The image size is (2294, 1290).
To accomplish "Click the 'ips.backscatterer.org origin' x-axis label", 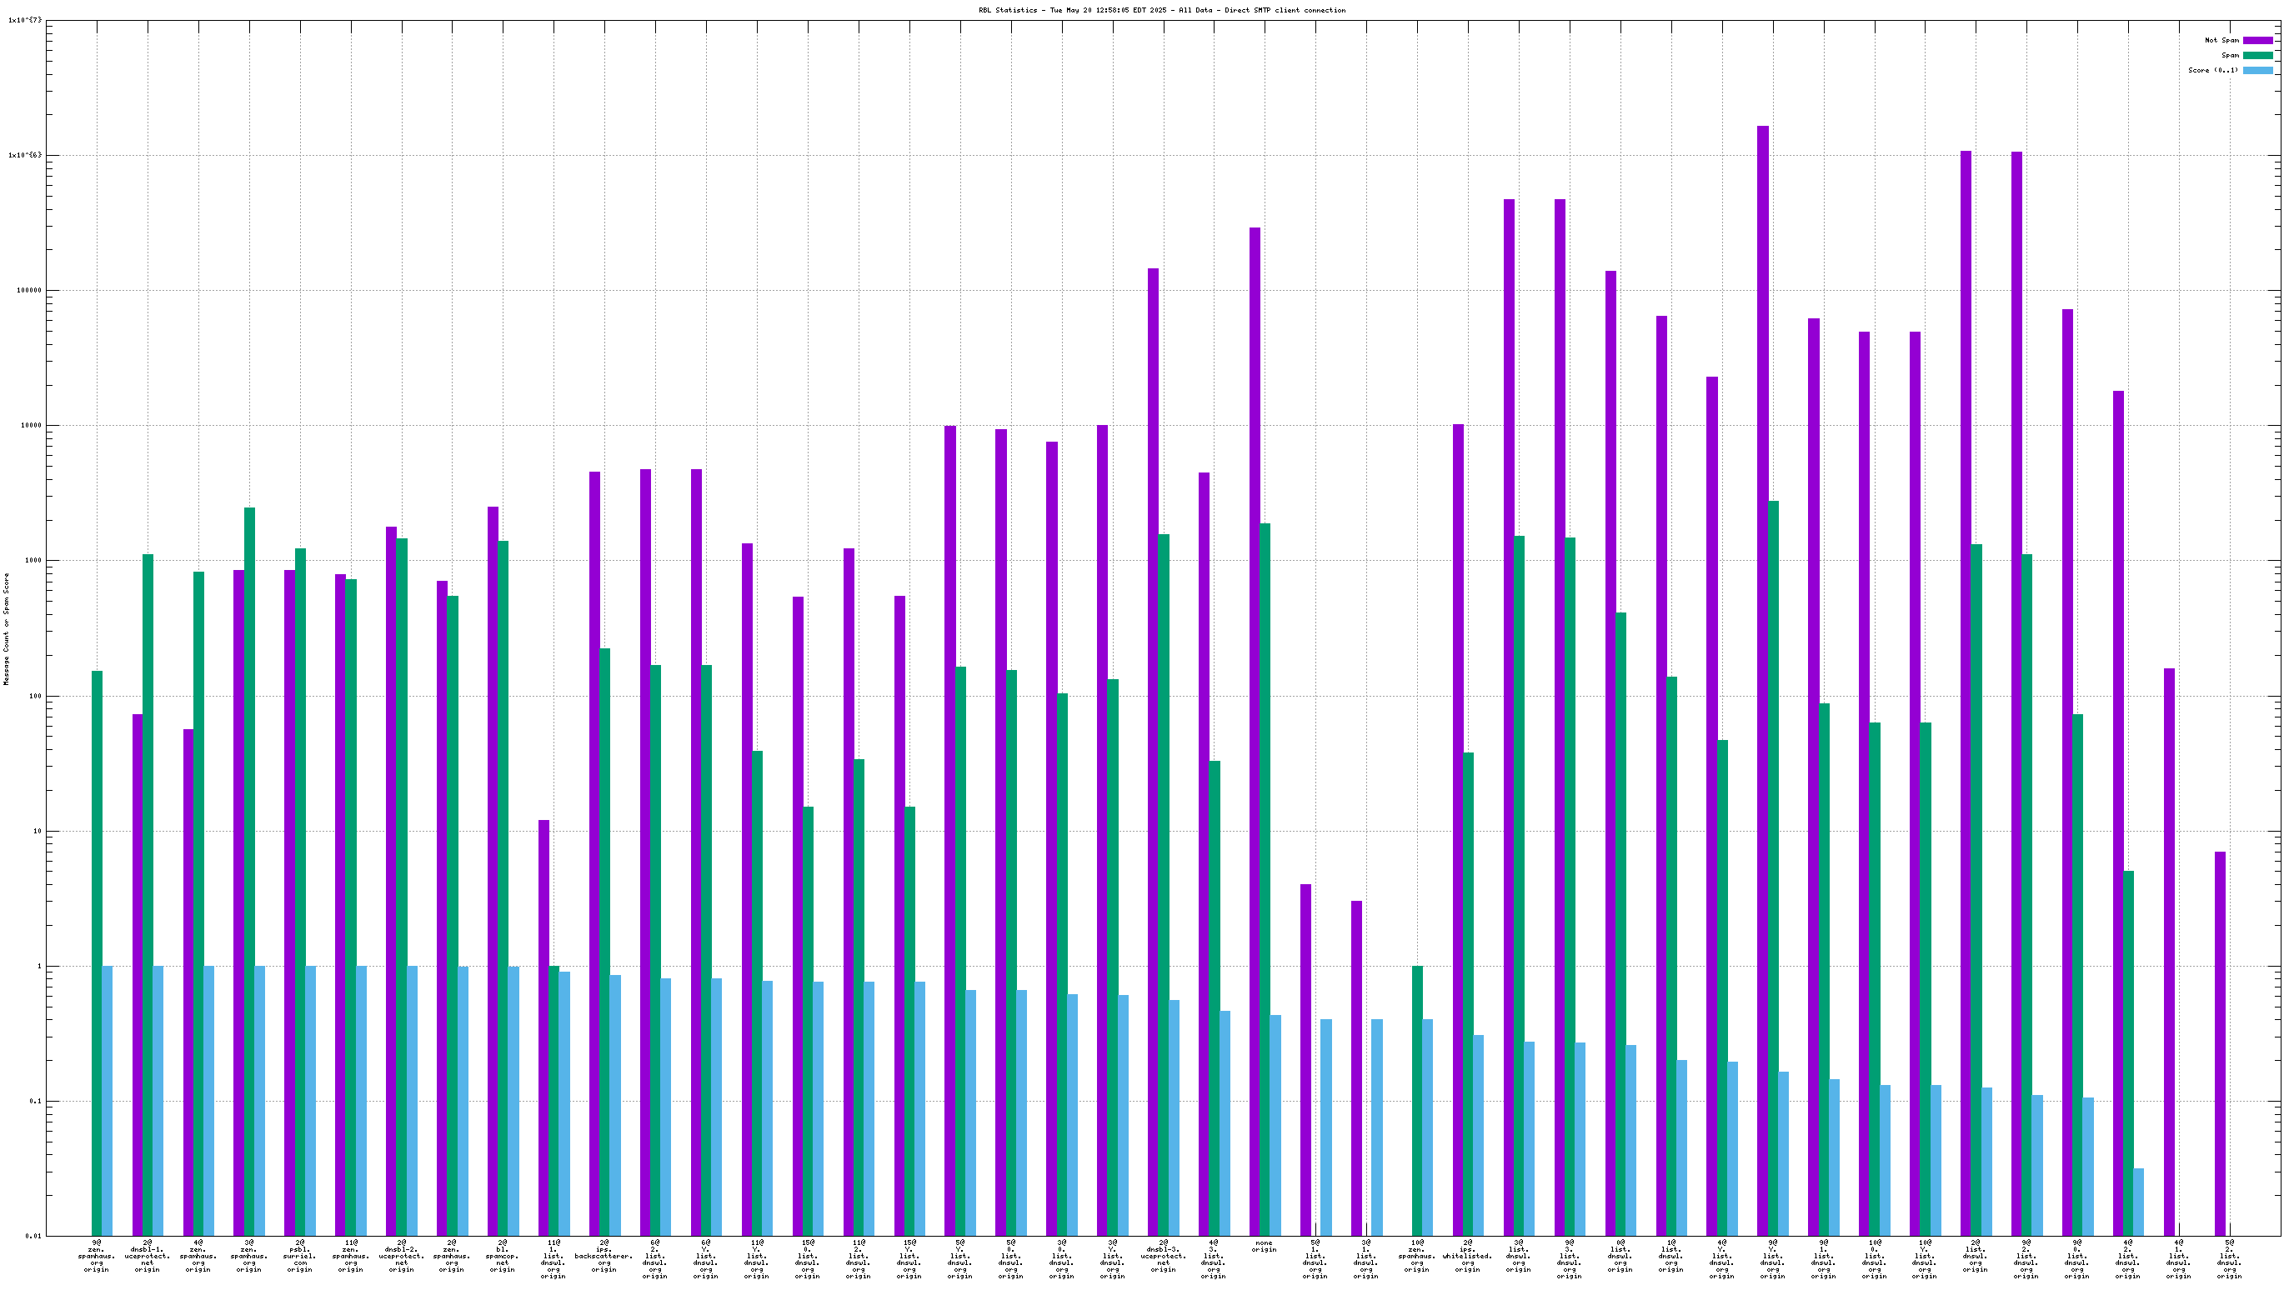I will [604, 1256].
